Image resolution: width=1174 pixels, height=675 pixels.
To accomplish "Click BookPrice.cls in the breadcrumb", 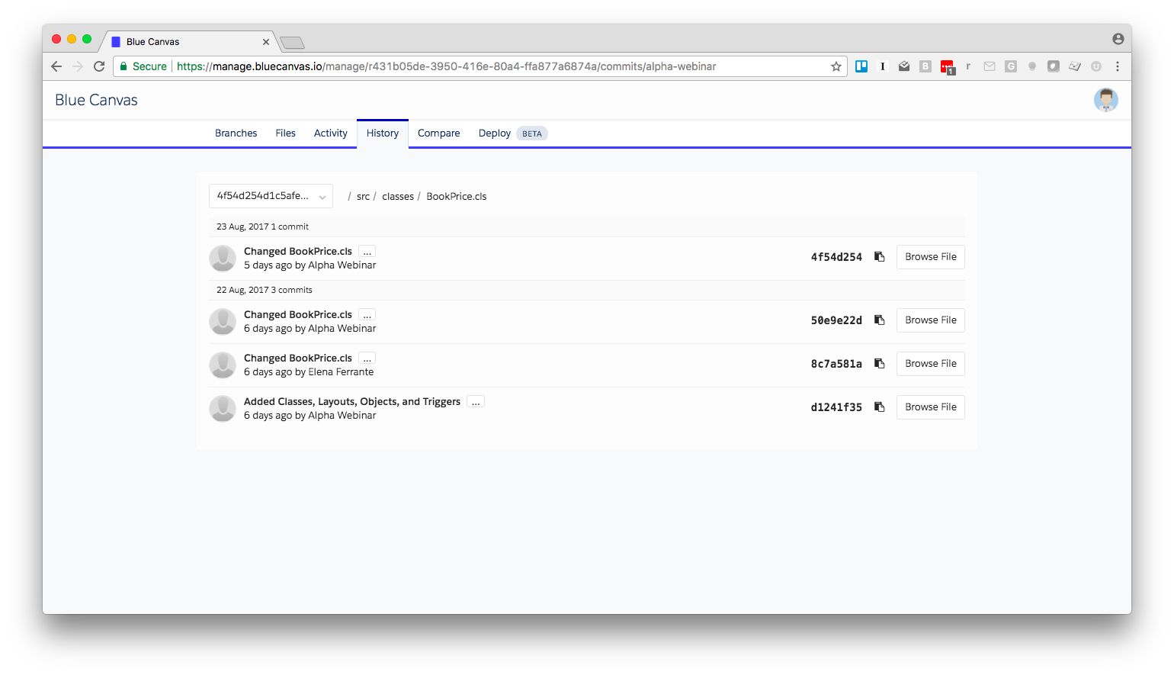I will pos(457,197).
